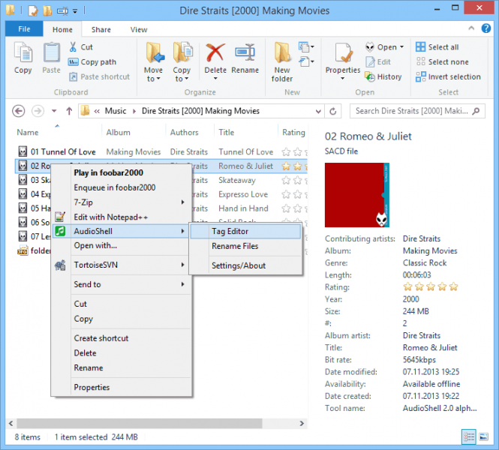The height and width of the screenshot is (450, 499).
Task: Switch to the Home ribbon tab
Action: point(62,29)
